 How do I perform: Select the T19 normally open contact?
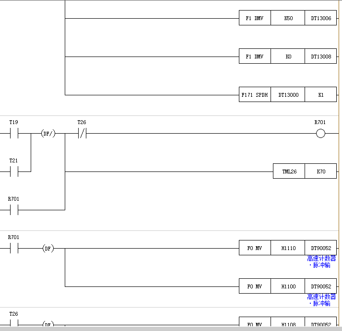[x=14, y=134]
